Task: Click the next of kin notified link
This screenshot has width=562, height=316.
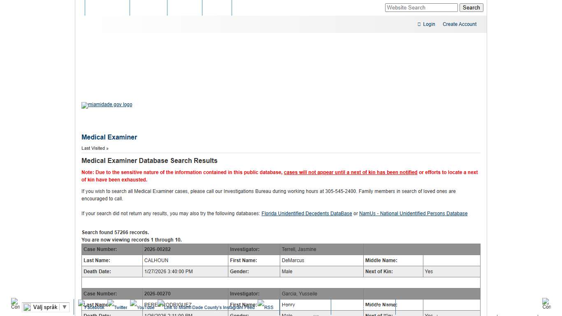Action: [350, 172]
